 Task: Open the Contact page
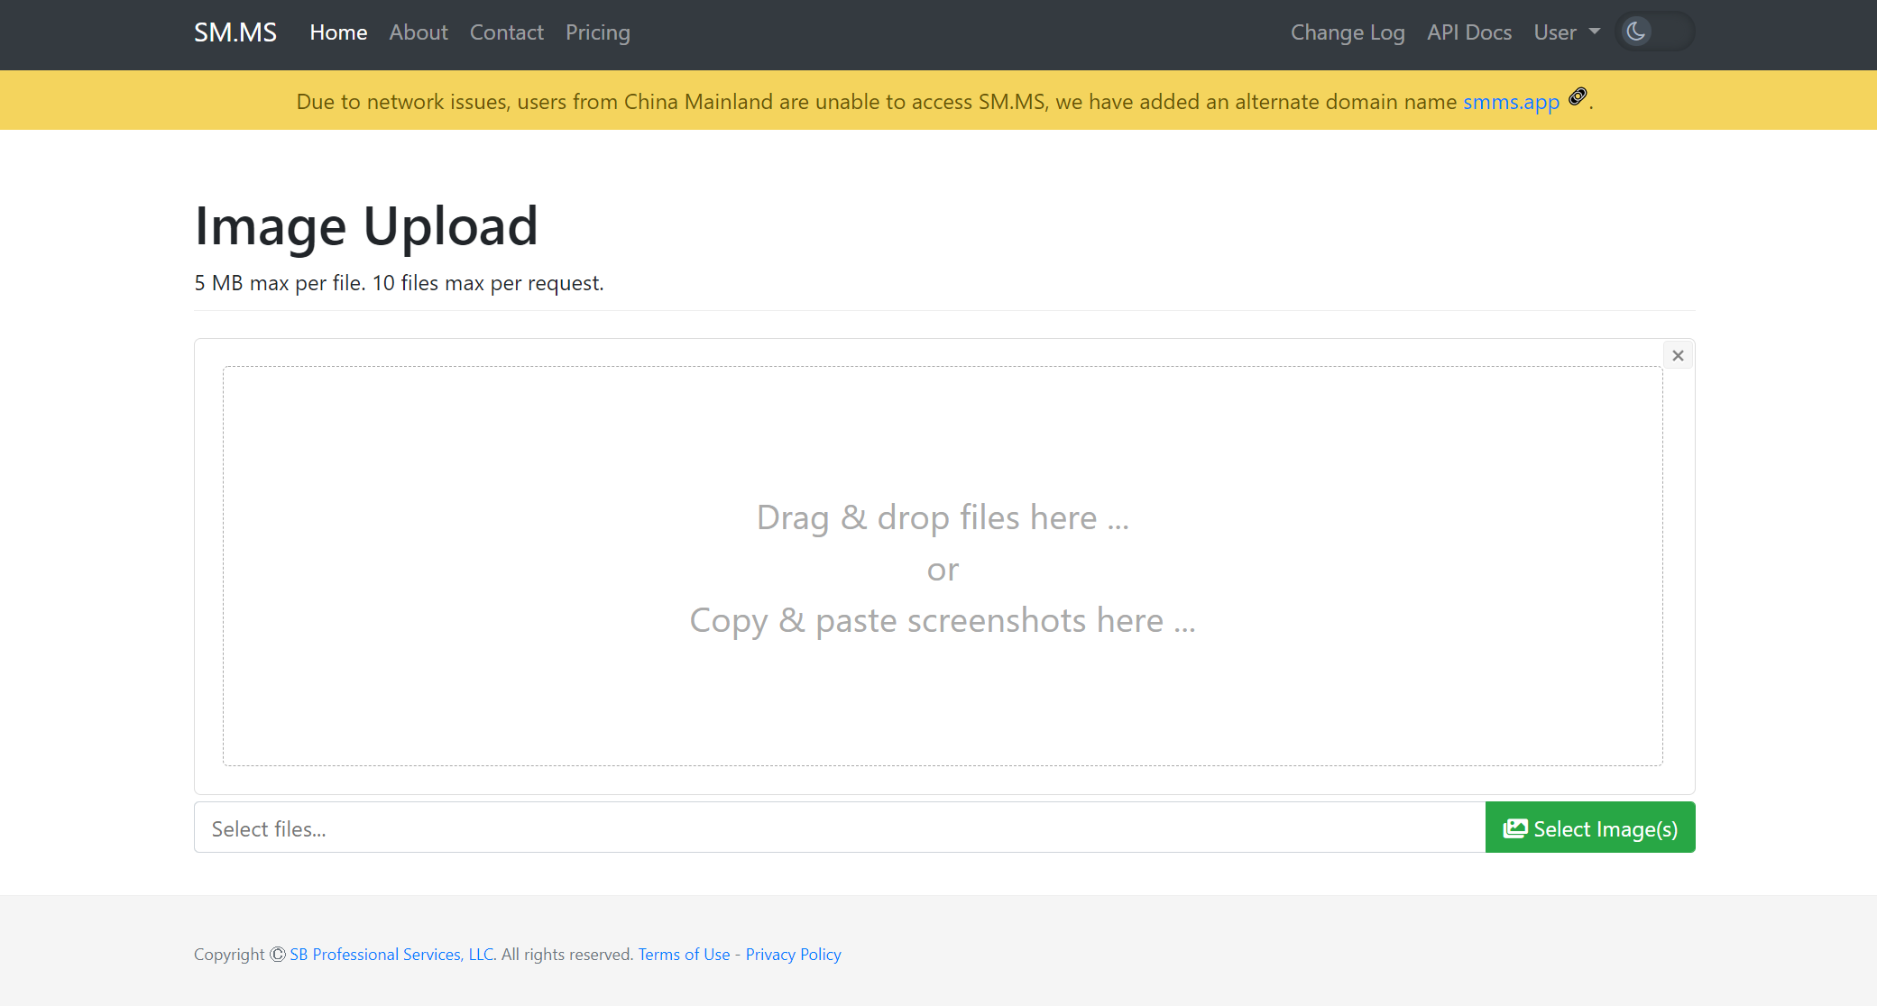coord(506,32)
